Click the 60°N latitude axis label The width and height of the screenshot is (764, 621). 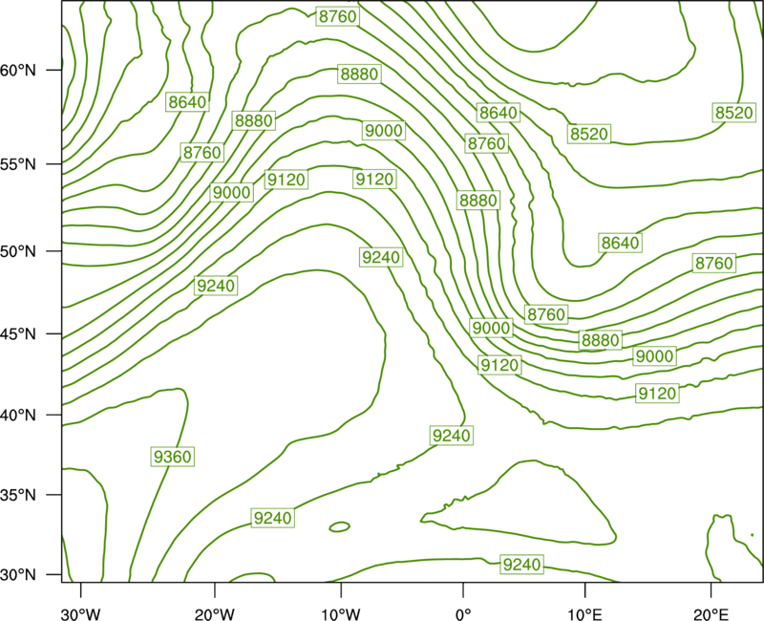click(x=18, y=70)
